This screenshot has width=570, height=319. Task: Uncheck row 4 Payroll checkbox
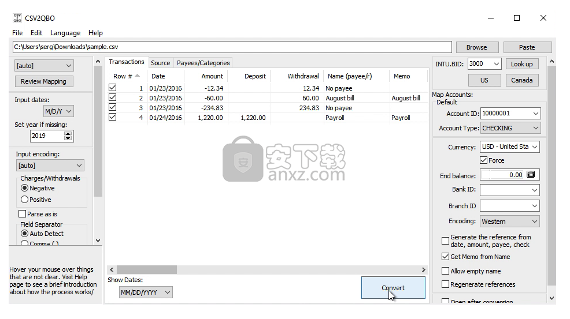113,117
